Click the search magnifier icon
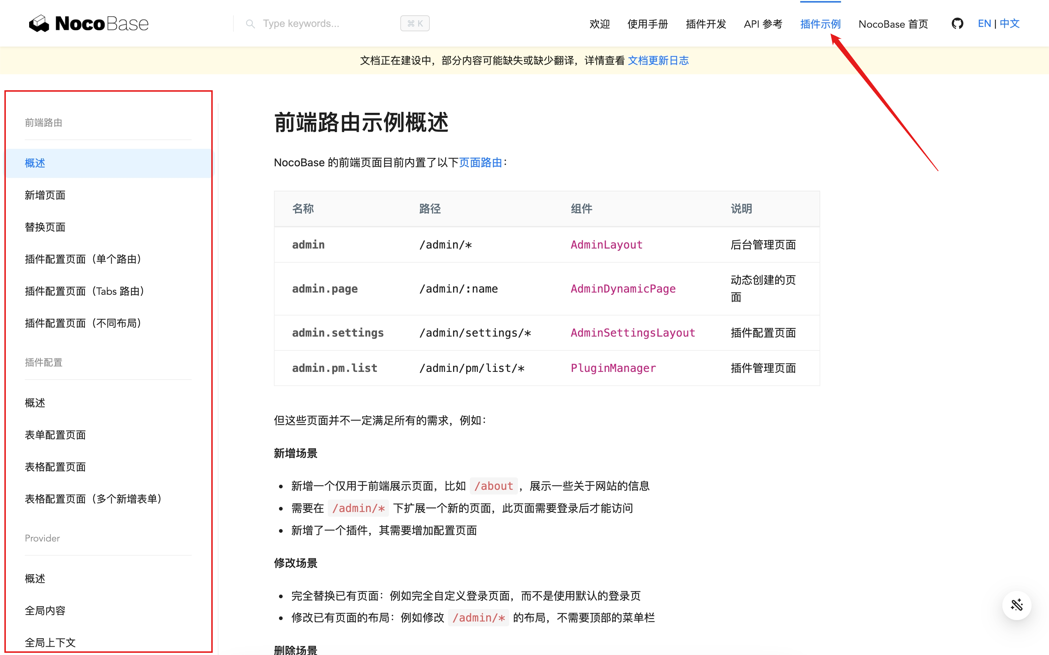This screenshot has width=1049, height=655. click(x=250, y=24)
